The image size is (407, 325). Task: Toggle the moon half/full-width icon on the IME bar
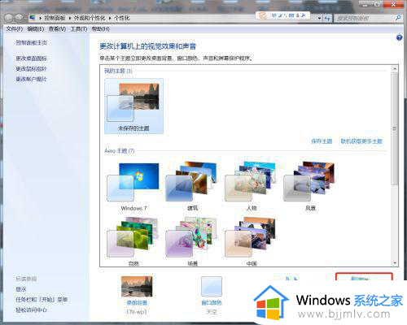(x=280, y=15)
